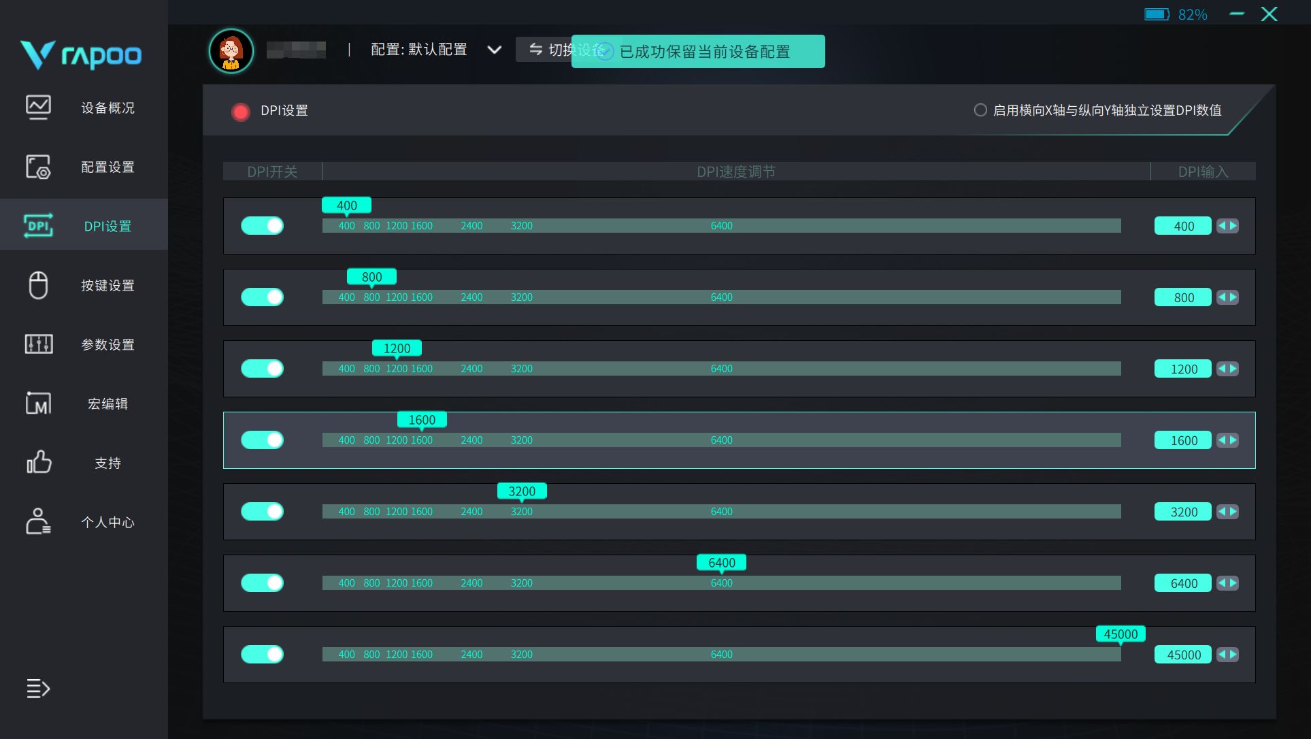
Task: Enable independent X and Y axis DPI option
Action: (x=980, y=110)
